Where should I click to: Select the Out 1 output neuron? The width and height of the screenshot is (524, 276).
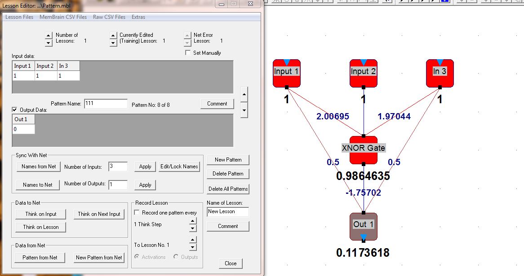pos(363,227)
